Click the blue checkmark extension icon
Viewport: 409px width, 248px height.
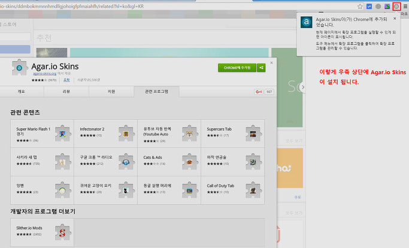point(369,7)
